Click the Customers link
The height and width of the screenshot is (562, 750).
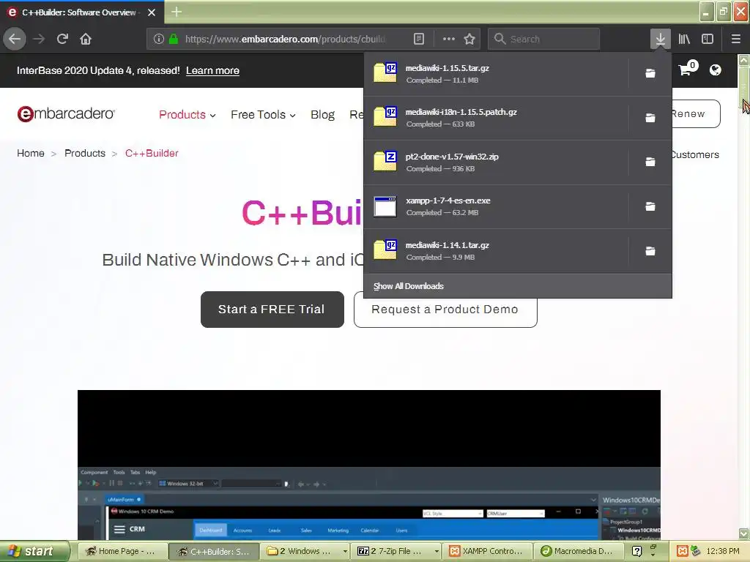695,154
